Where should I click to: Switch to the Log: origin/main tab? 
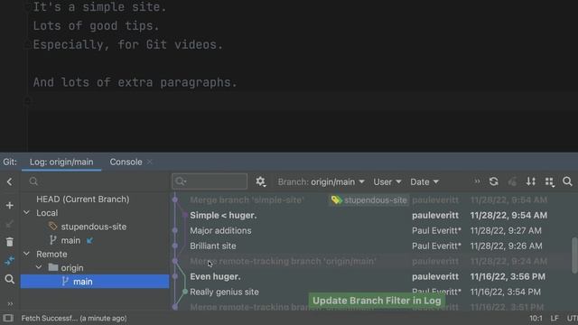[61, 162]
